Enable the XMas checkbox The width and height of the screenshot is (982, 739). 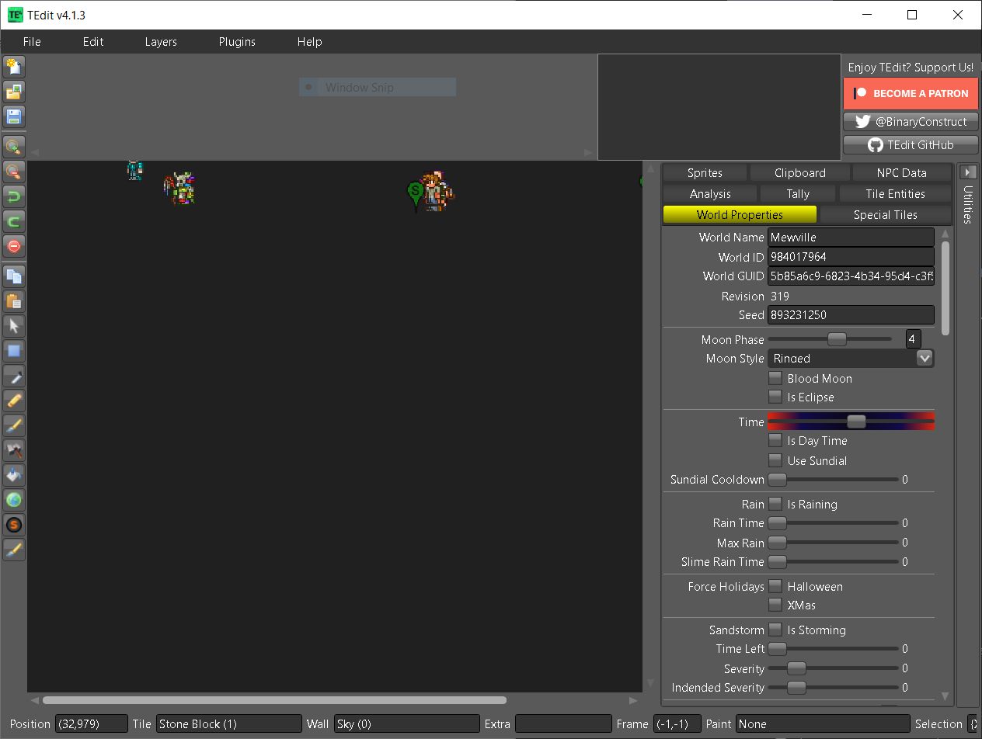tap(775, 605)
